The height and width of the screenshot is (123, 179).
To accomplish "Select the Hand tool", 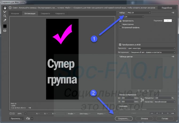I will tap(5, 8).
